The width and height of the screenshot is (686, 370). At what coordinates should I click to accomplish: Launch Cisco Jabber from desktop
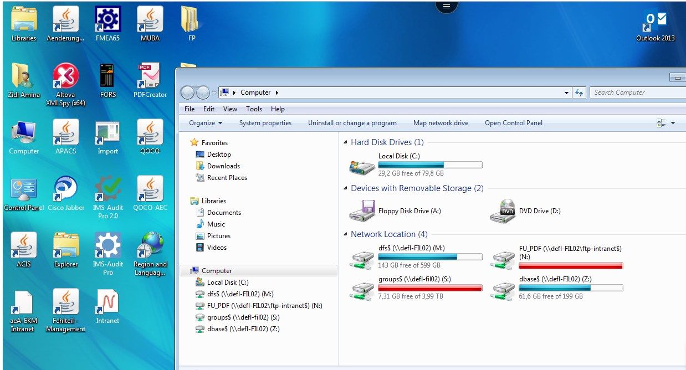pos(66,194)
